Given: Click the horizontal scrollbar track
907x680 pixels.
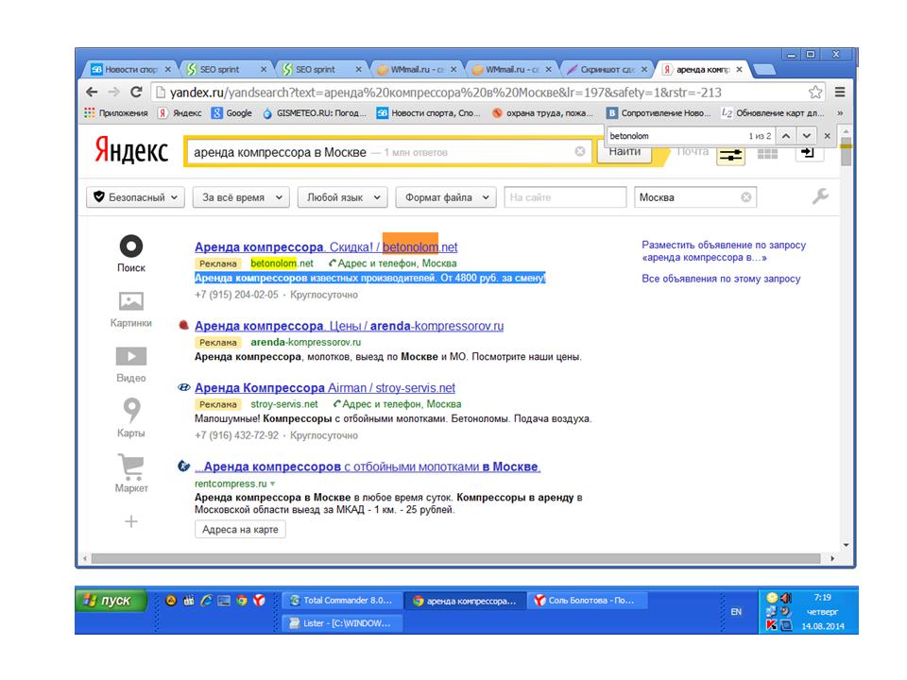Looking at the screenshot, I should click(x=455, y=558).
